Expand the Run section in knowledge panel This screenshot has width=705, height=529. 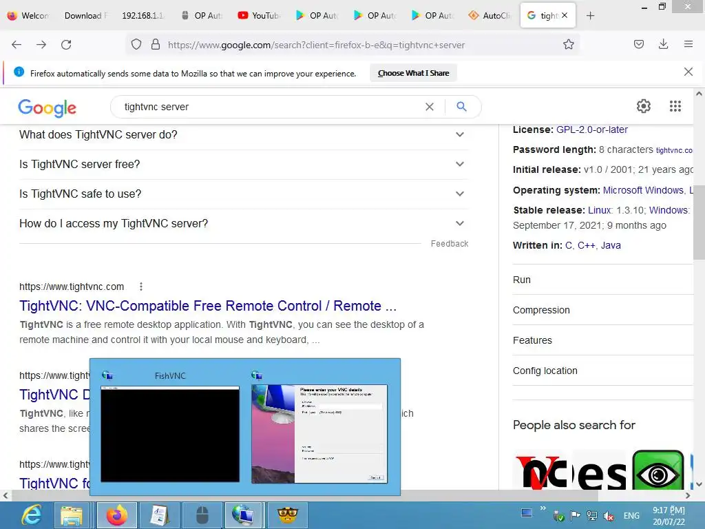pos(603,280)
